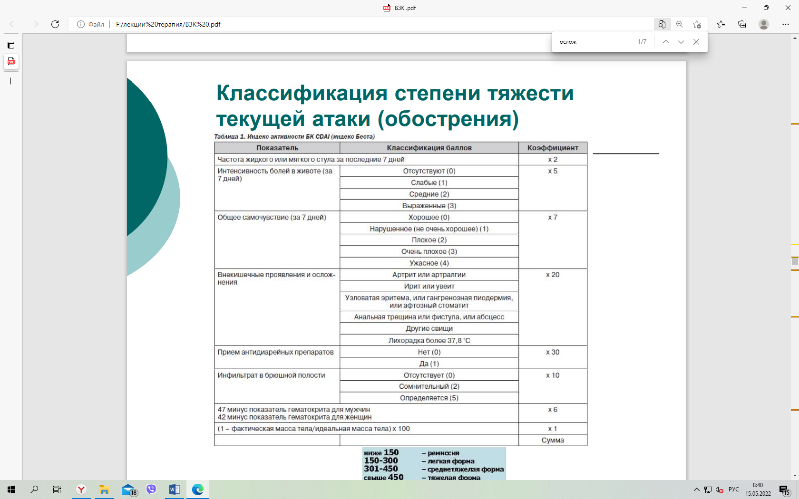
Task: Open the favorites list
Action: [721, 24]
